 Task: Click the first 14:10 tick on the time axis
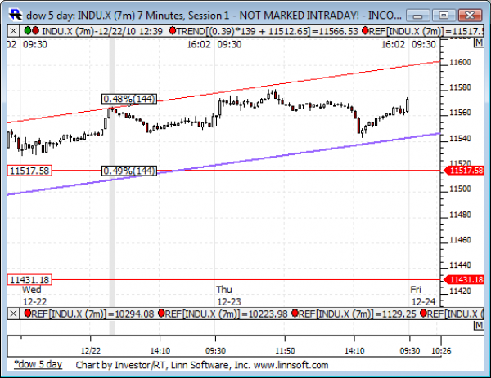pyautogui.click(x=160, y=350)
